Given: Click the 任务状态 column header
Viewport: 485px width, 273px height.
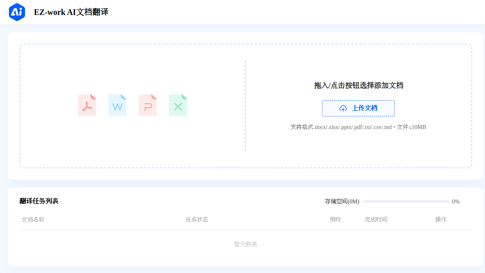Looking at the screenshot, I should [197, 220].
